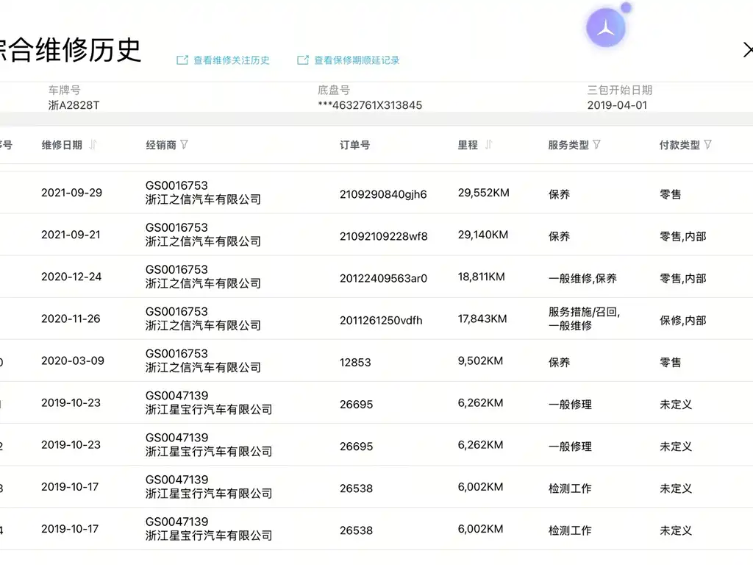753x565 pixels.
Task: Click the 经销商 column header label
Action: (161, 145)
